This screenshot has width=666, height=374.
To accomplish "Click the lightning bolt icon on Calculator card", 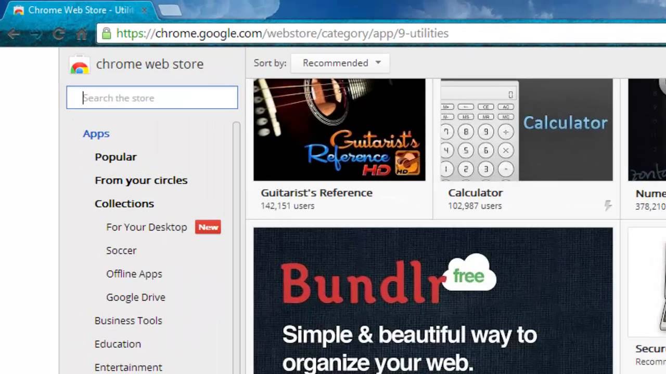I will click(608, 206).
